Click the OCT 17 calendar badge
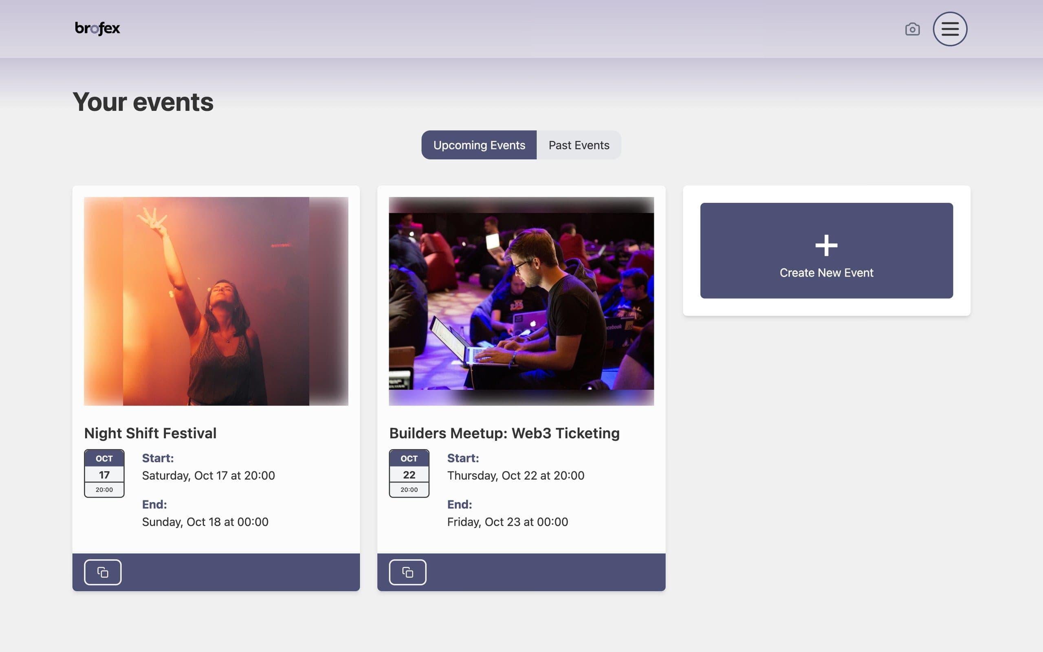The image size is (1043, 652). point(104,474)
